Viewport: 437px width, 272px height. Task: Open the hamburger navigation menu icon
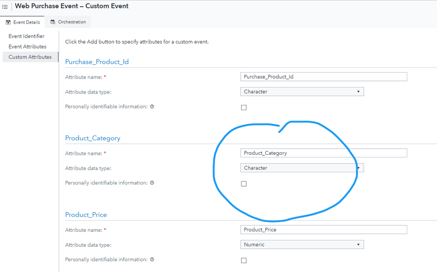tap(5, 7)
